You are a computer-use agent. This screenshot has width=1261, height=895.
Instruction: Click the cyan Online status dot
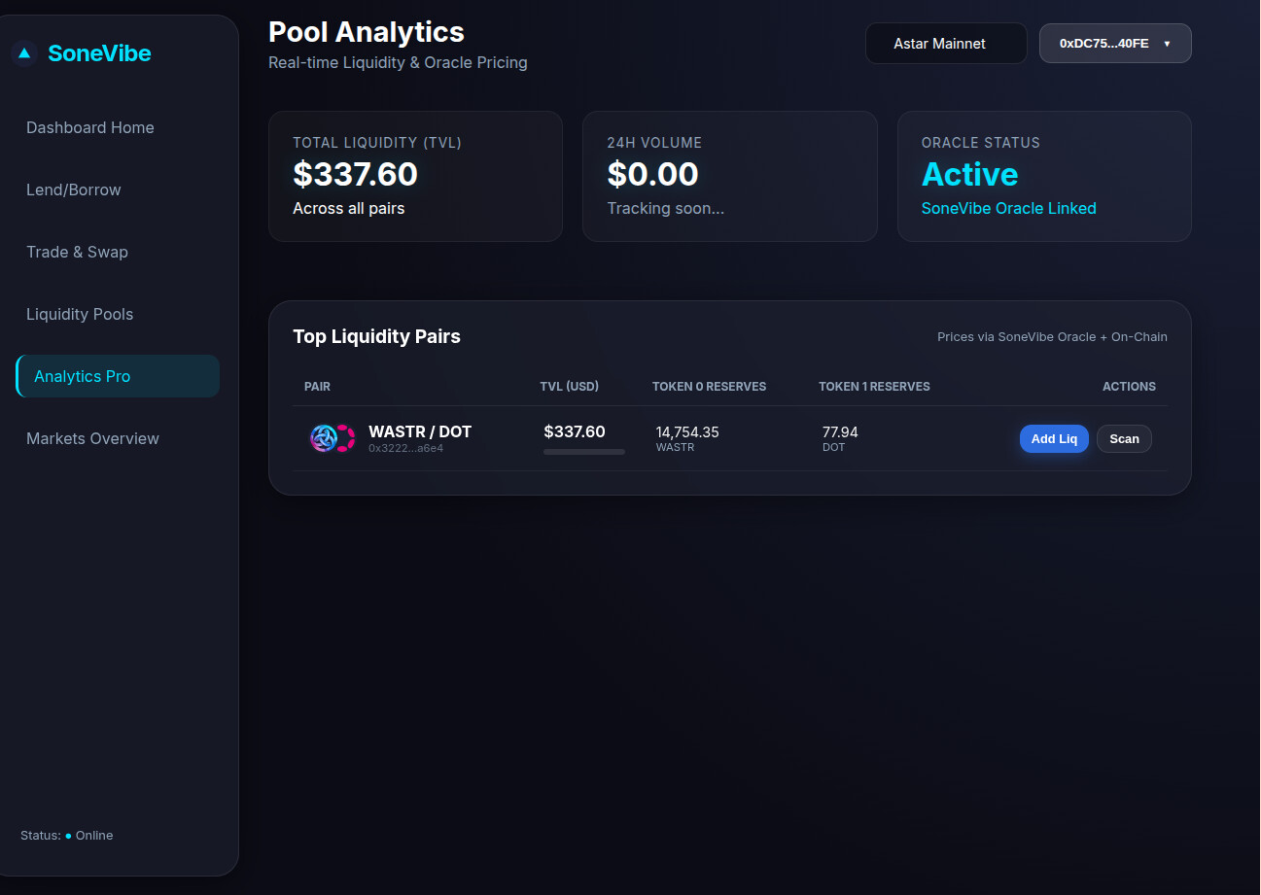tap(68, 836)
